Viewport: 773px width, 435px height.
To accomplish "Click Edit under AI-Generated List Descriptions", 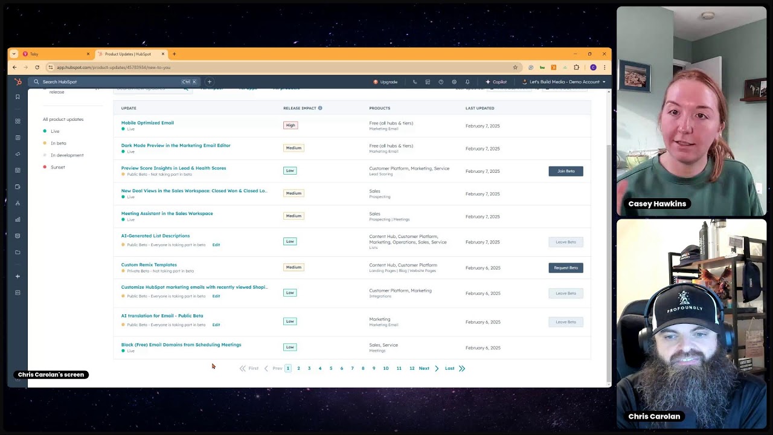I will tap(216, 245).
